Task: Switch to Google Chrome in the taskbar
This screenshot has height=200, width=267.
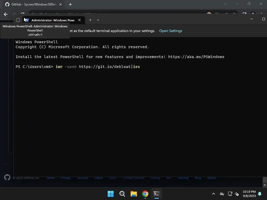Action: 145,194
